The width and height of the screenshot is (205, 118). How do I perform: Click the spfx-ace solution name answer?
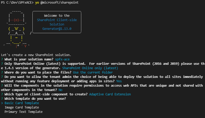point(62,59)
